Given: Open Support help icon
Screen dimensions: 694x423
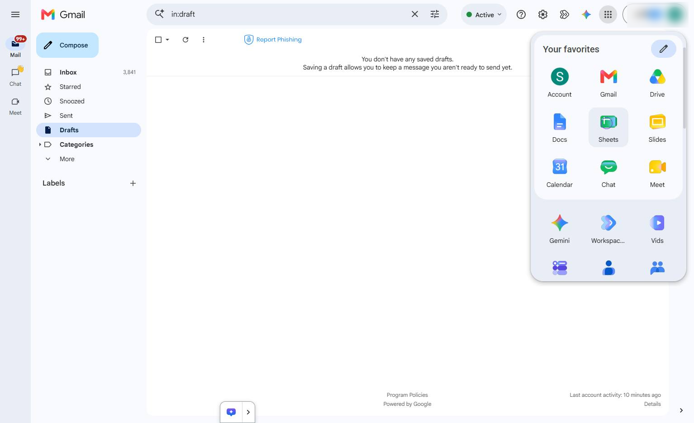Looking at the screenshot, I should point(521,14).
